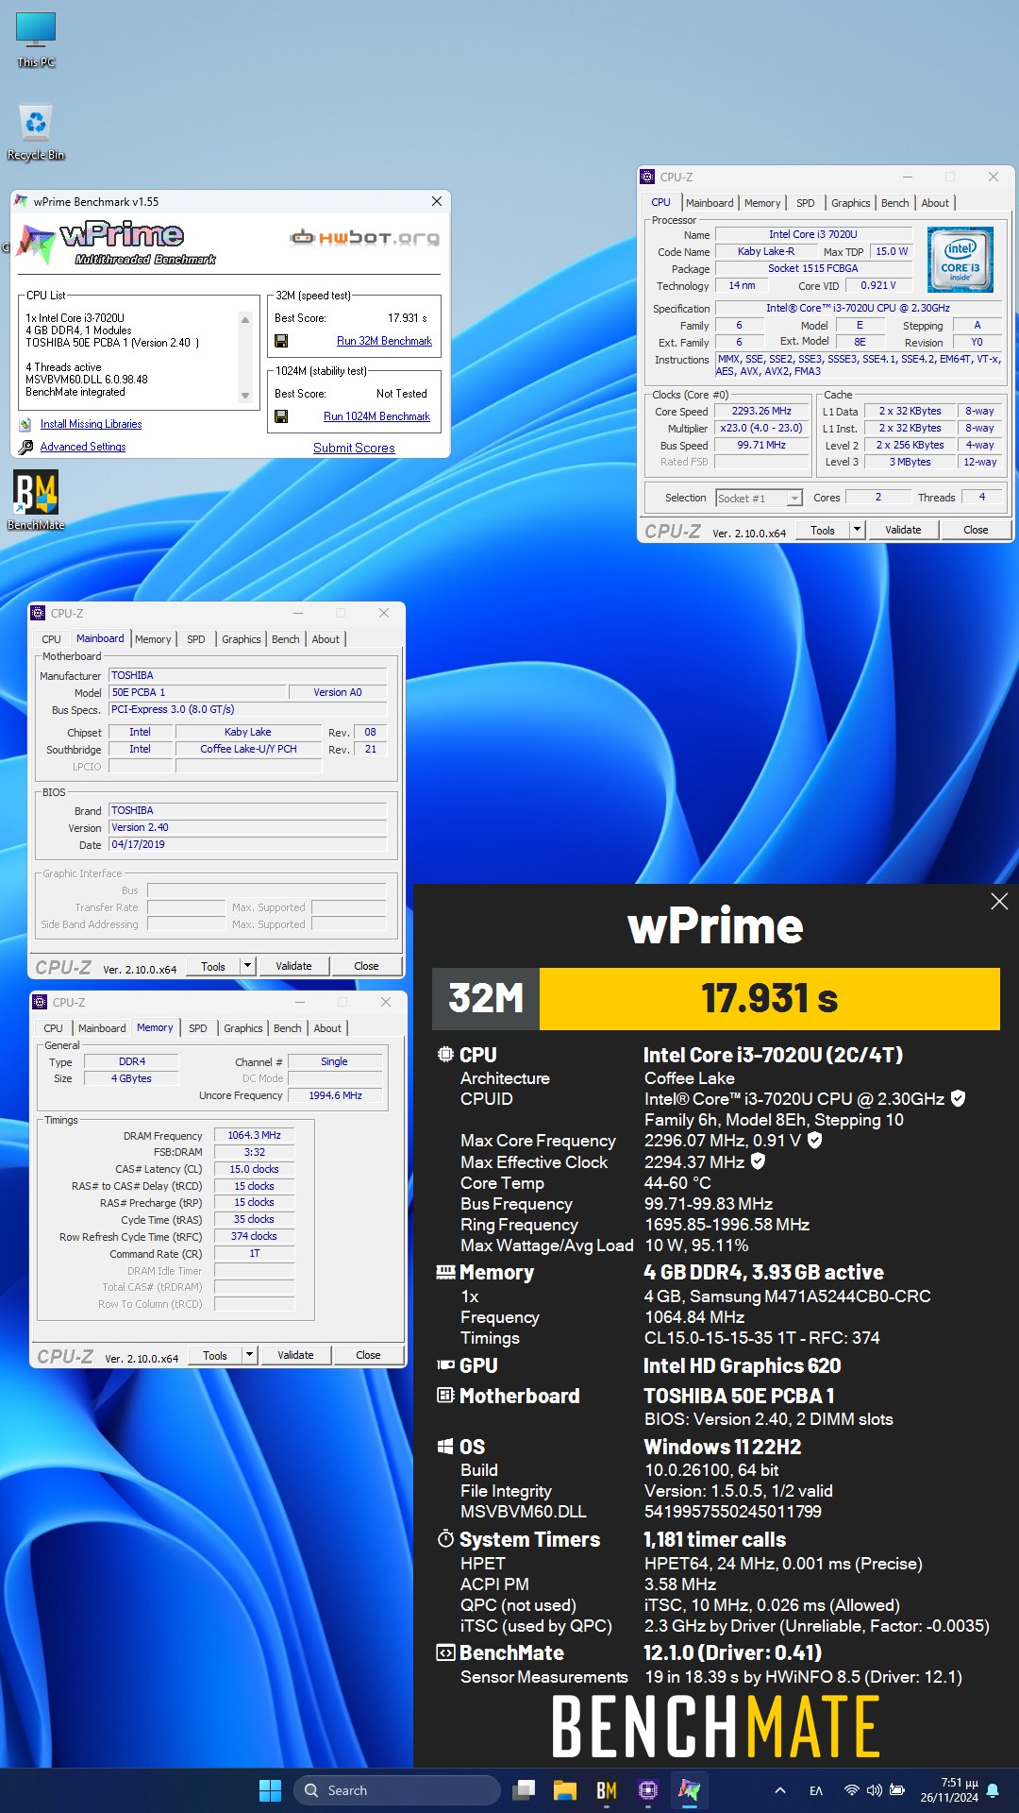The image size is (1019, 1813).
Task: Open the Windows Start menu
Action: (270, 1790)
